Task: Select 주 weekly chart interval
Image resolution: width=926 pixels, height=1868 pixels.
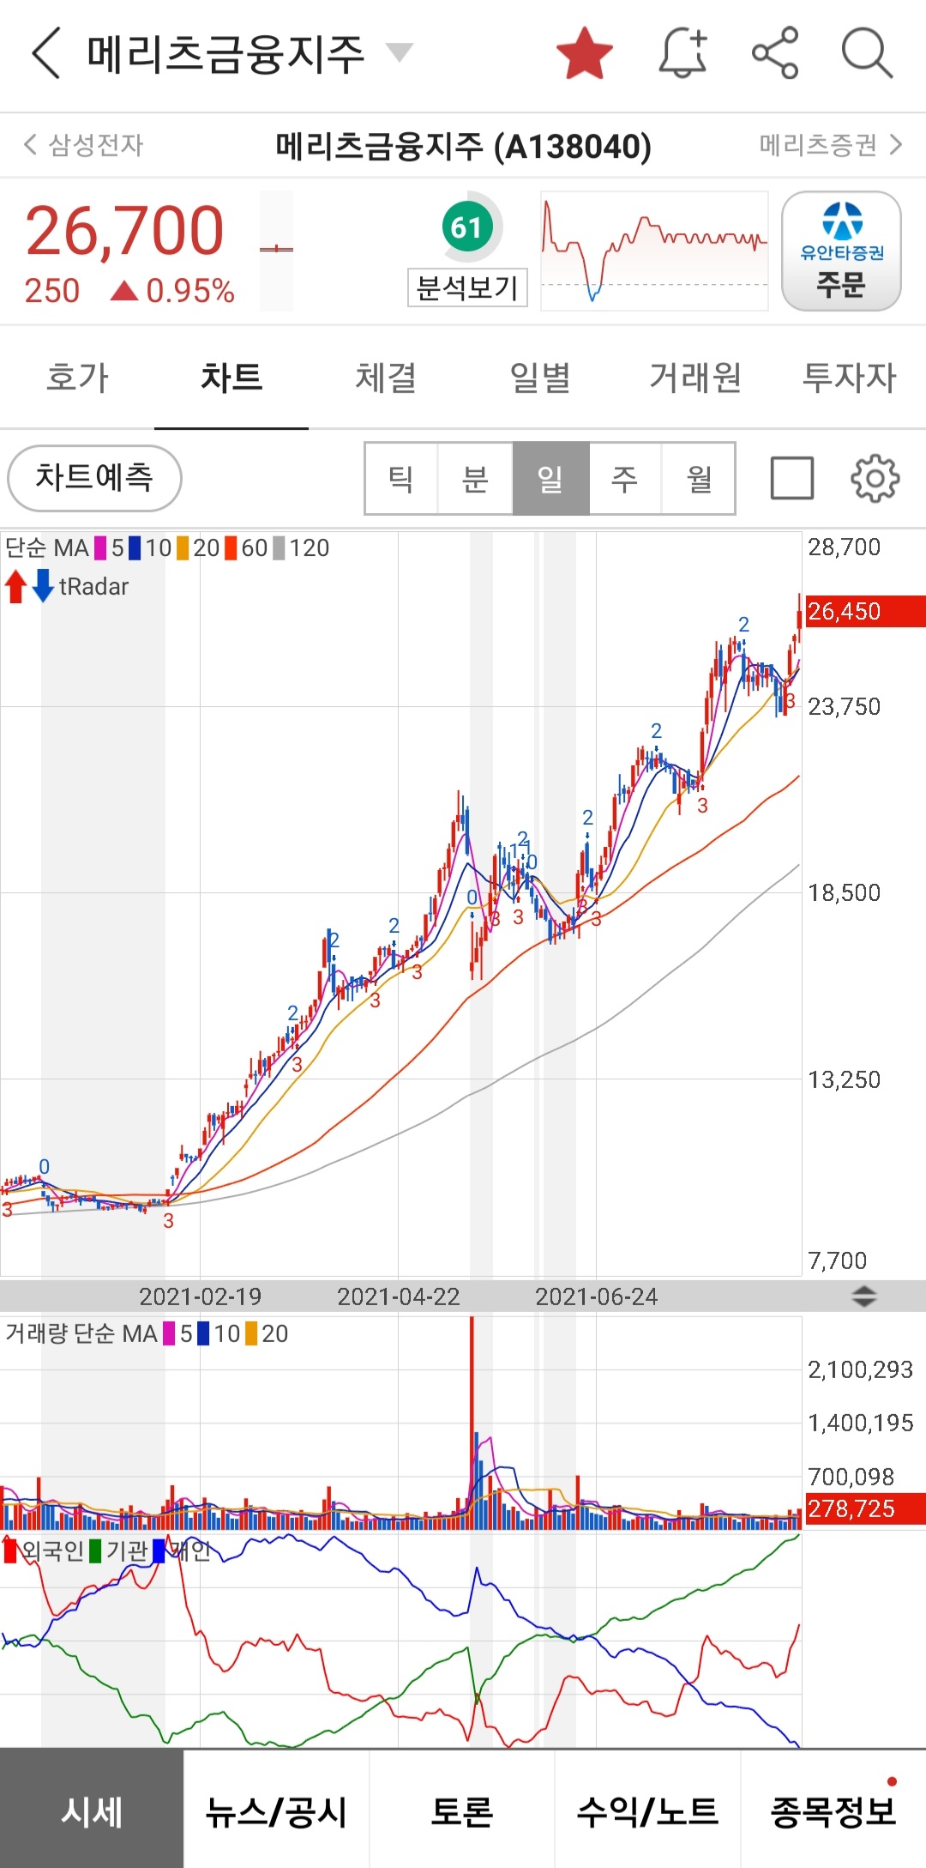Action: [x=625, y=479]
